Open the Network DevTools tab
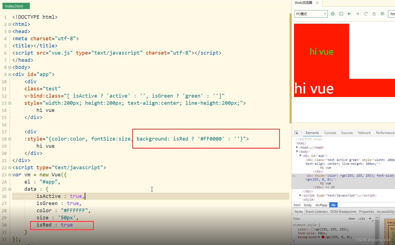Image resolution: width=395 pixels, height=245 pixels. click(364, 133)
